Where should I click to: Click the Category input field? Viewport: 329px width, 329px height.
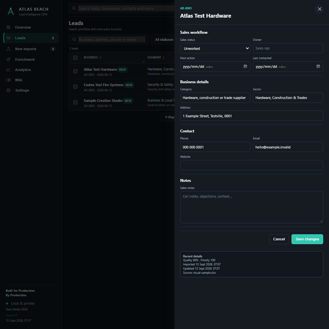(215, 98)
